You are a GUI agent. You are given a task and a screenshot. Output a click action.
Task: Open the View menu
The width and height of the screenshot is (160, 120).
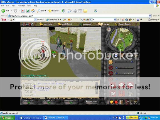click(x=13, y=6)
